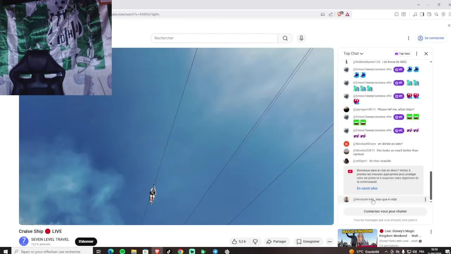Open the browser extensions puzzle icon
This screenshot has width=451, height=254.
pos(397,14)
